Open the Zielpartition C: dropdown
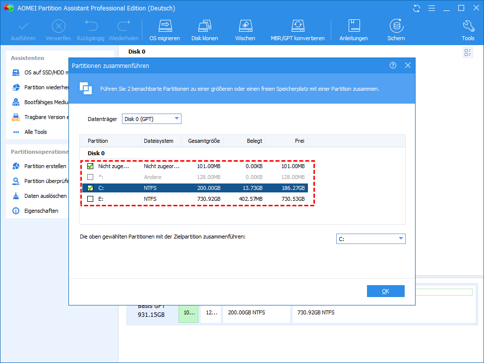Screen dimensions: 484x363 [371, 239]
